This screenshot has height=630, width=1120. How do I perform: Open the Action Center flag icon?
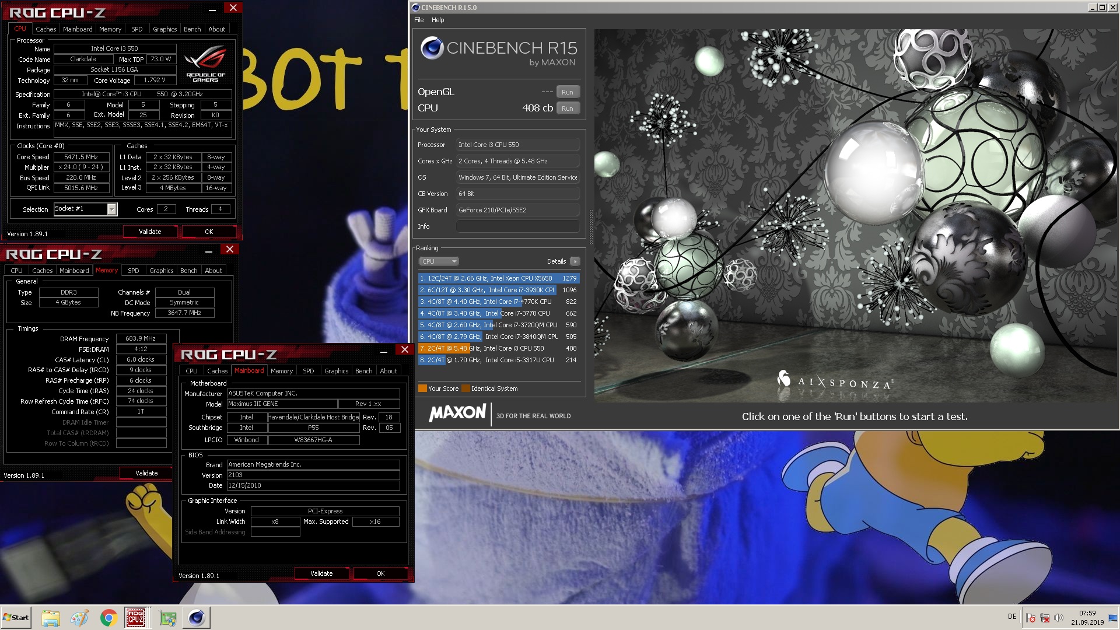(x=1031, y=618)
